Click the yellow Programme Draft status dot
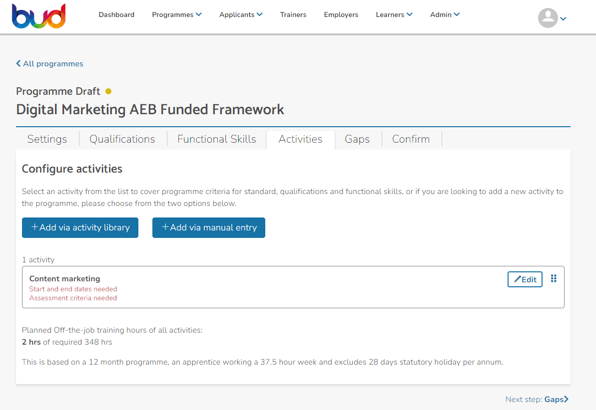596x410 pixels. point(108,91)
